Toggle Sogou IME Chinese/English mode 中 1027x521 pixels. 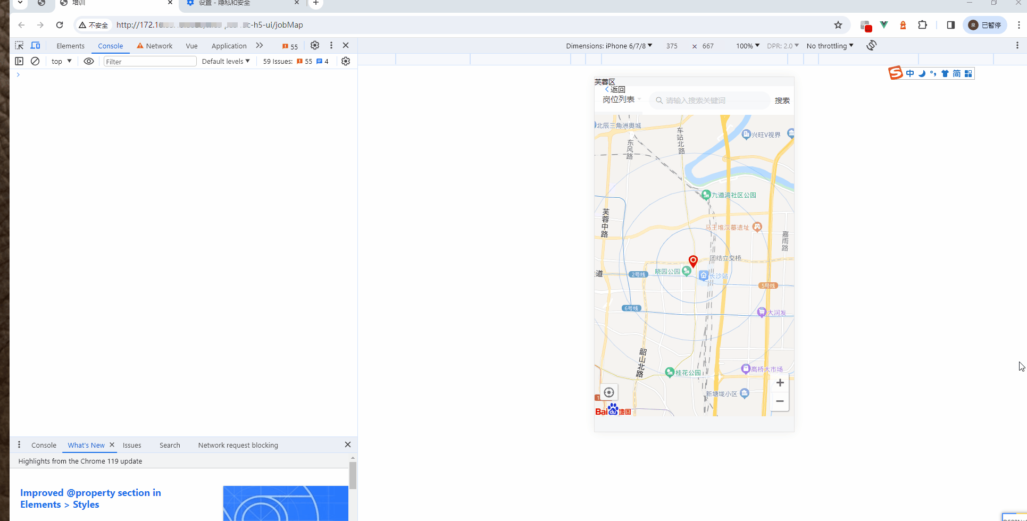pyautogui.click(x=910, y=73)
